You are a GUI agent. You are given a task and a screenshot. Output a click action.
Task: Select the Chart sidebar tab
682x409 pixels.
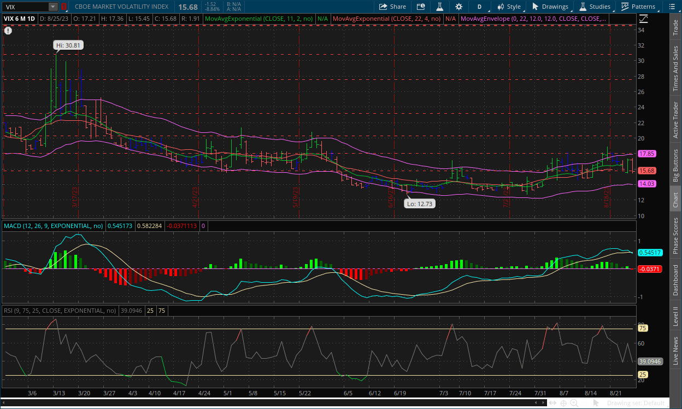tap(676, 199)
